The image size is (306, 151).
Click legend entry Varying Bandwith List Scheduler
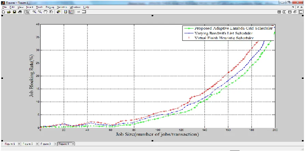[224, 33]
